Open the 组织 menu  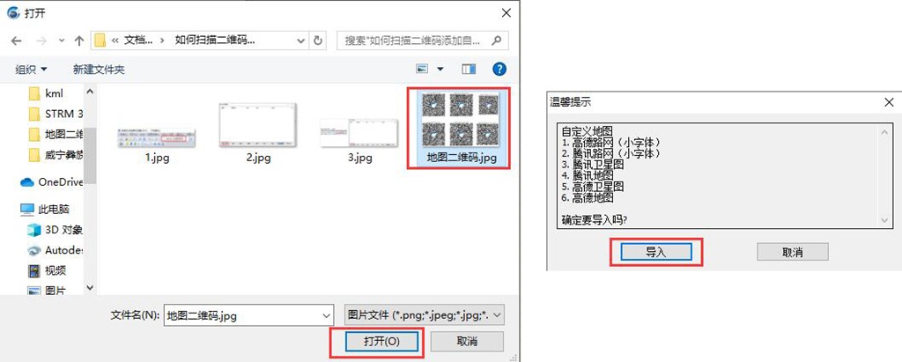point(32,69)
